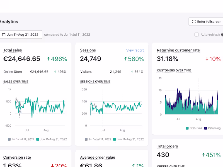This screenshot has height=167, width=223.
Task: Click the gray Jul 1–Jul 11 sales legend swatch
Action: coord(9,139)
